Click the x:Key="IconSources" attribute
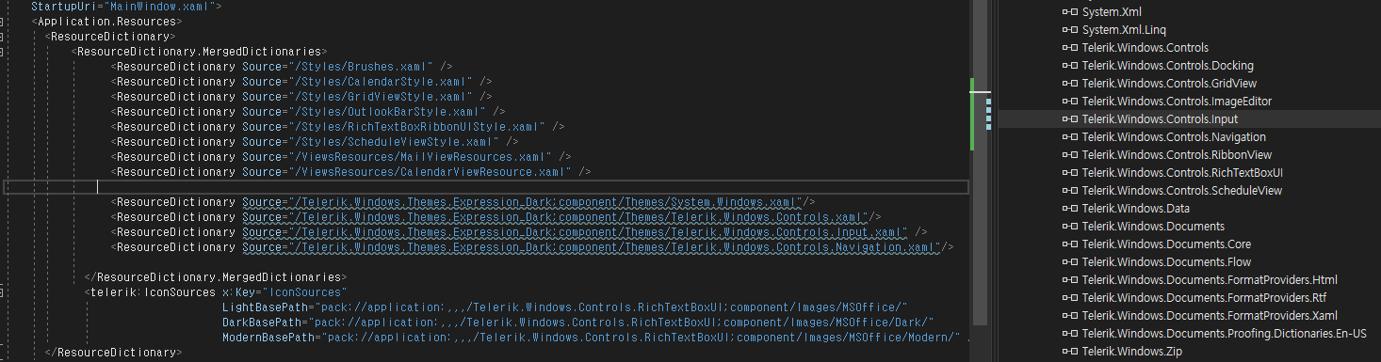Screen dimensions: 1381x362 tap(284, 292)
